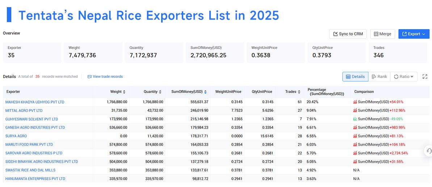This screenshot has height=187, width=432.
Task: Open GUHYESWARI SOLVENT PVT LTD exporter
Action: tap(32, 119)
